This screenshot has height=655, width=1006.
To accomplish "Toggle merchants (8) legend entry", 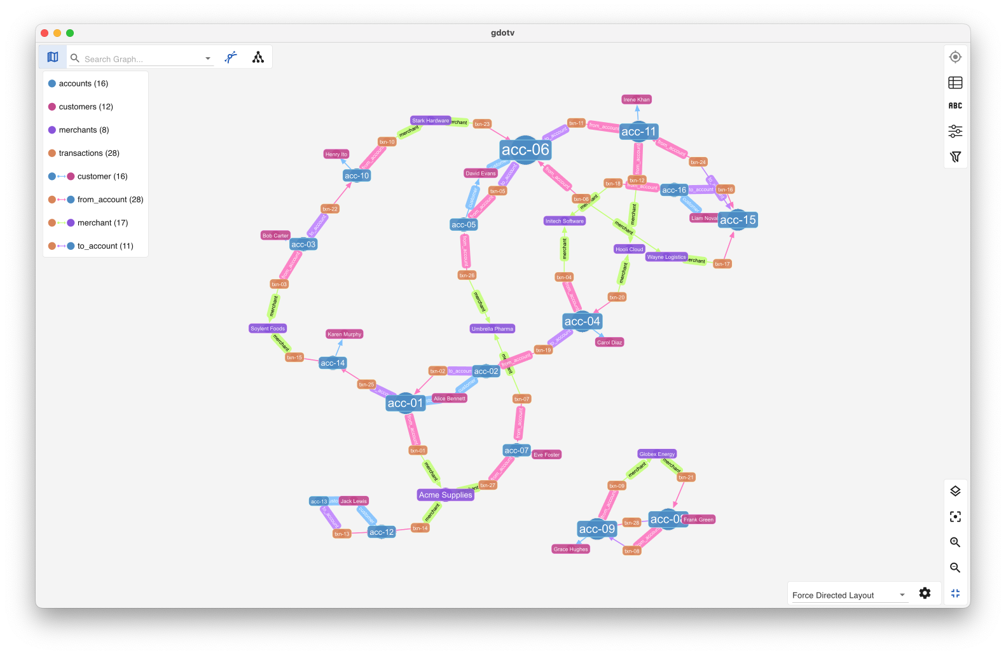I will pos(79,130).
